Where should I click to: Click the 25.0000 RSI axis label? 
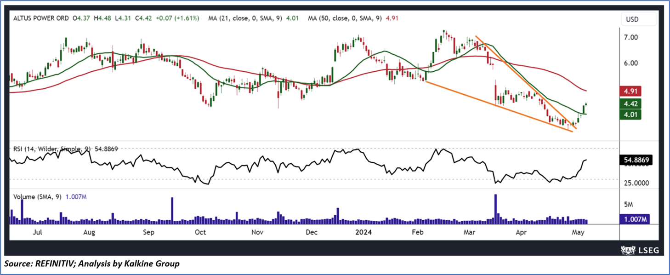click(636, 183)
